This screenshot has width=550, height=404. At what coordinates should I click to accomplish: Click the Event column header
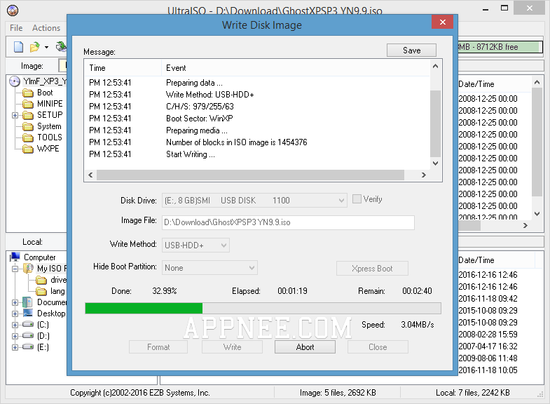tap(296, 68)
